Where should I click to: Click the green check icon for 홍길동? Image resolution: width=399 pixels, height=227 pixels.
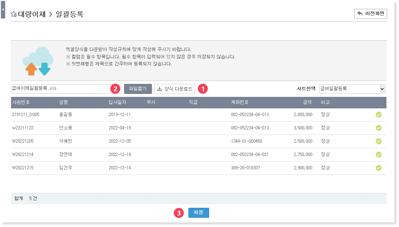click(378, 115)
